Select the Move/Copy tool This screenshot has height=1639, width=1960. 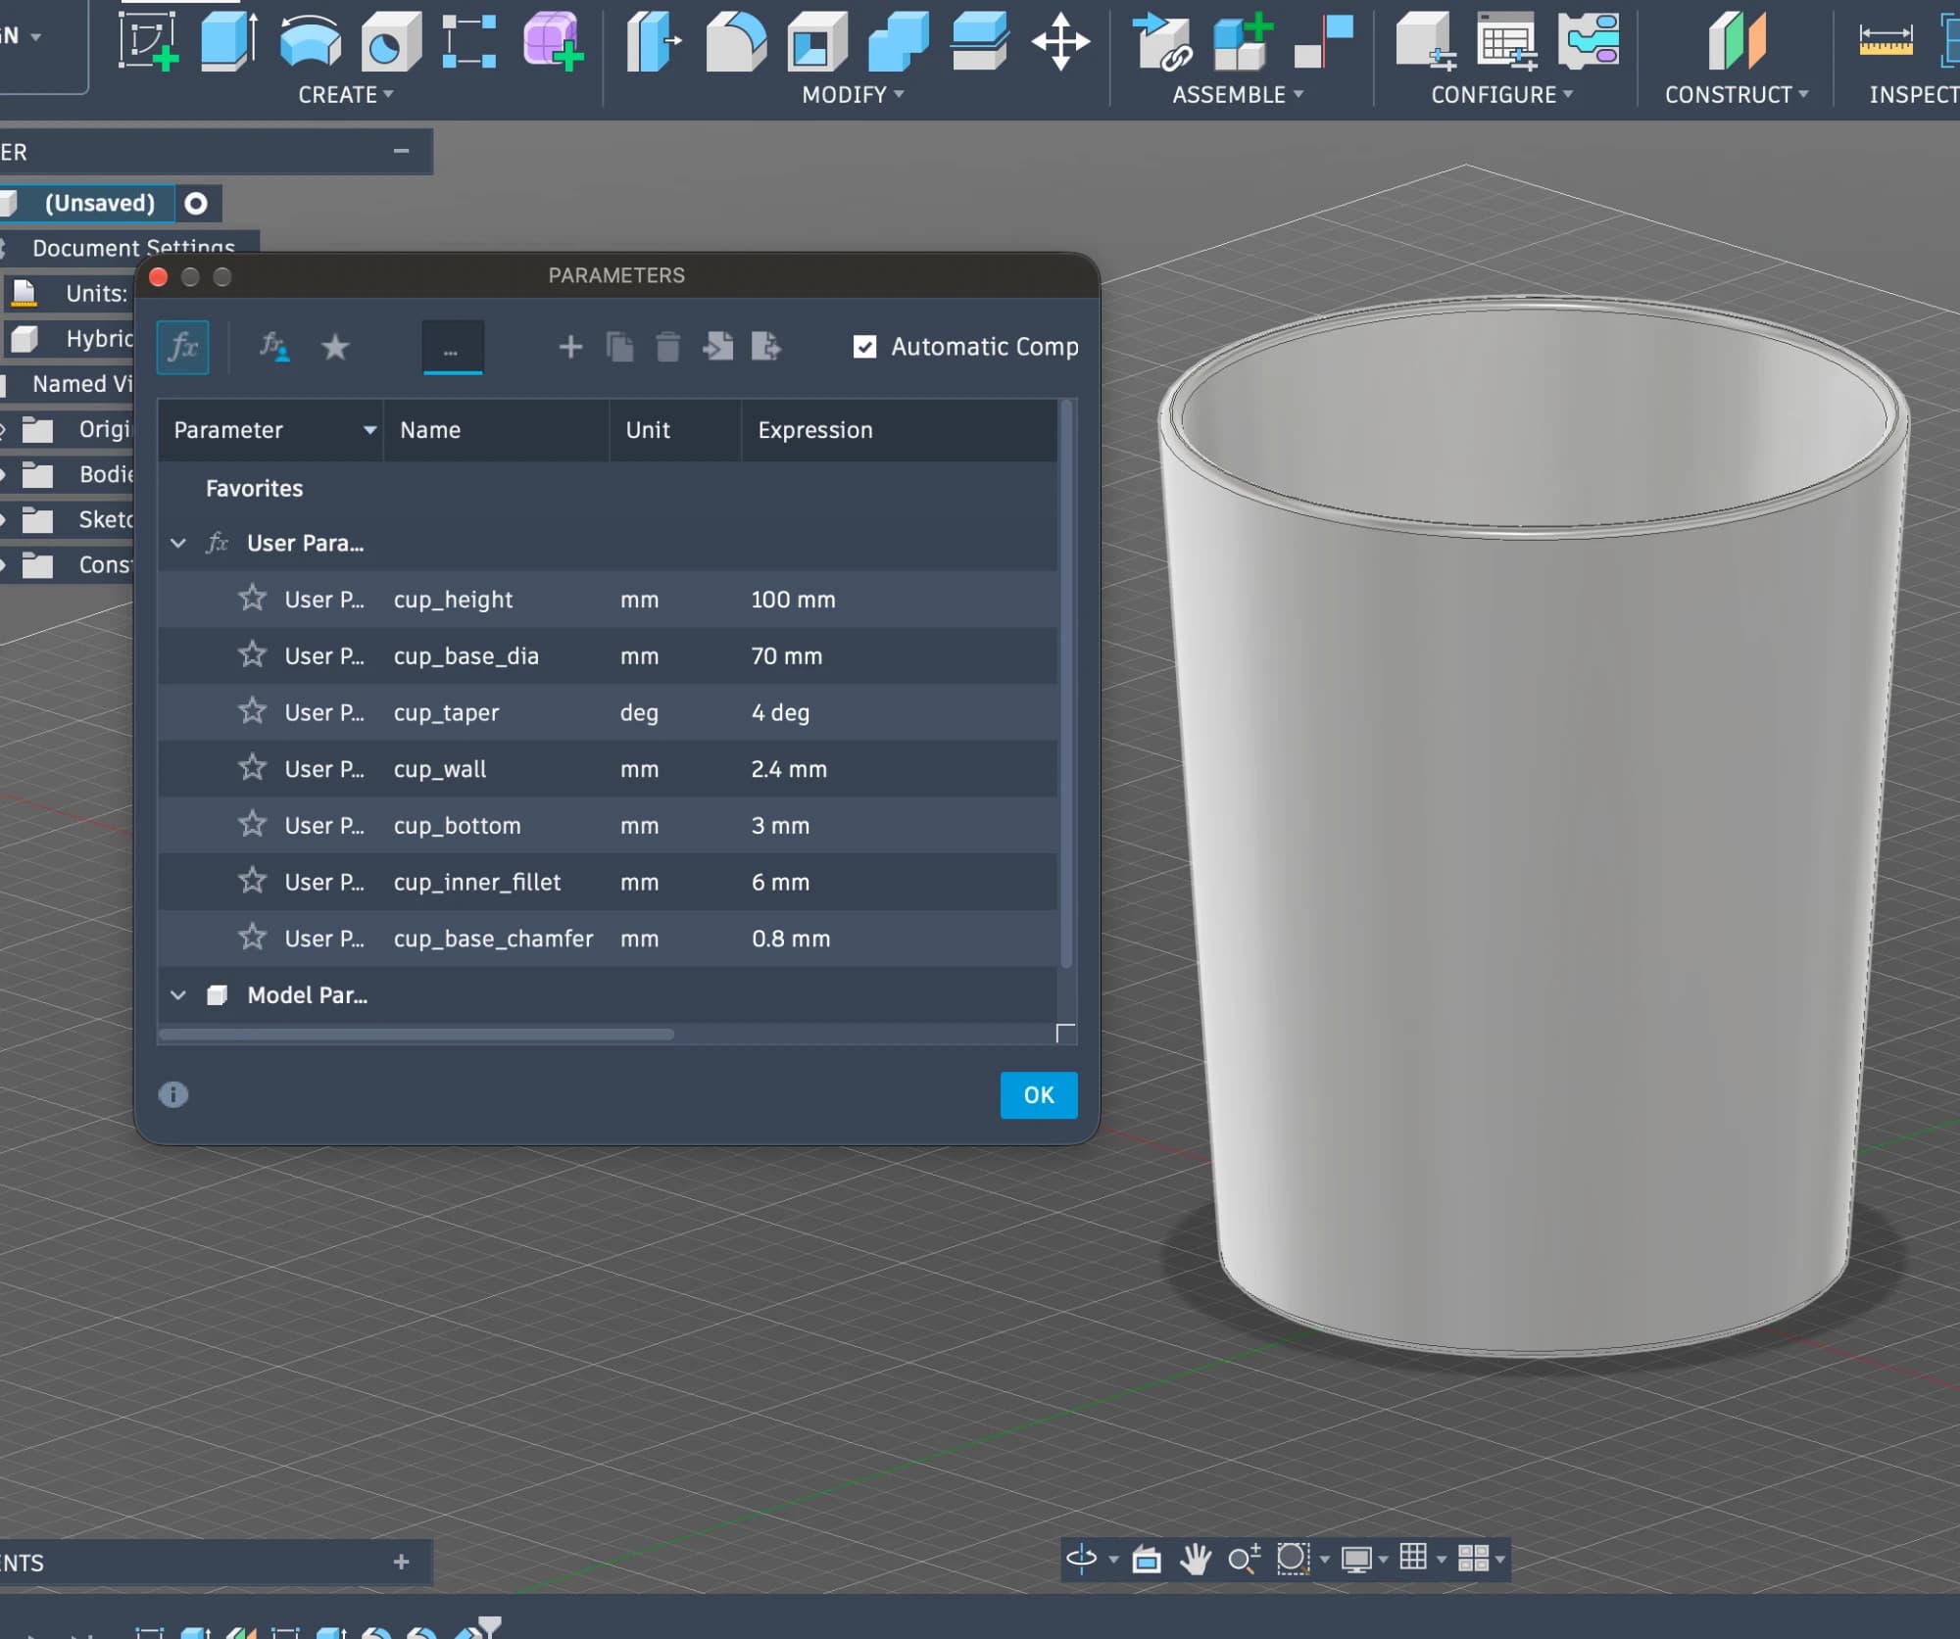pos(1060,40)
